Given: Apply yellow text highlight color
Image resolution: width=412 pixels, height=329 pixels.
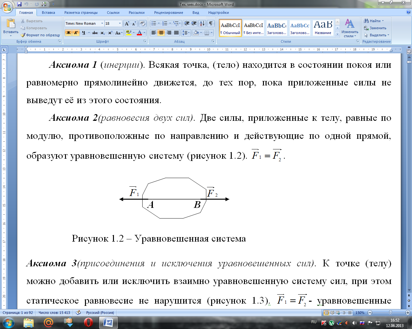Looking at the screenshot, I should [128, 33].
